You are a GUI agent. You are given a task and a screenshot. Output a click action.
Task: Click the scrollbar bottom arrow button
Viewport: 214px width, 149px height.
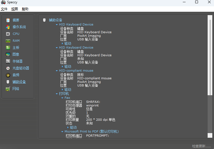pos(210,135)
